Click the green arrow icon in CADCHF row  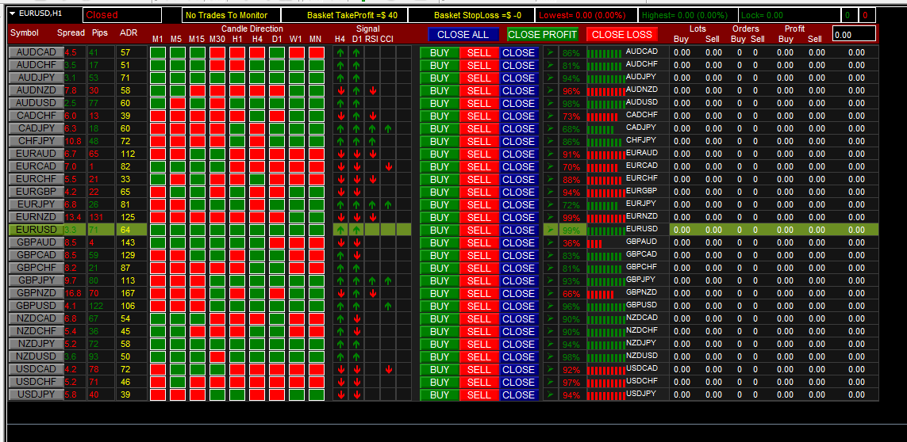pyautogui.click(x=550, y=116)
